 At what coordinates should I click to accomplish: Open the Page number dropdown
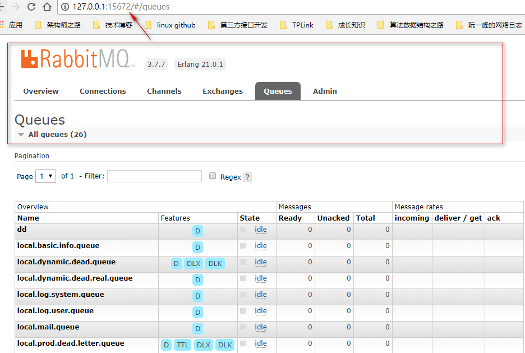(x=45, y=176)
